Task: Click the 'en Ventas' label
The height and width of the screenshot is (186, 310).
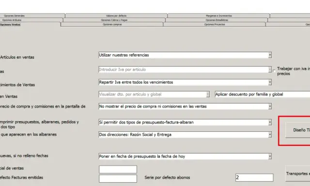Action: point(9,96)
